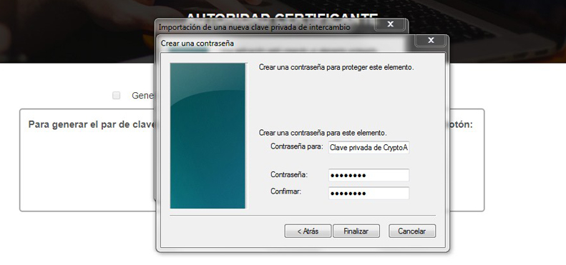Viewport: 566px width, 265px height.
Task: Go back with the Atrás button
Action: 308,231
